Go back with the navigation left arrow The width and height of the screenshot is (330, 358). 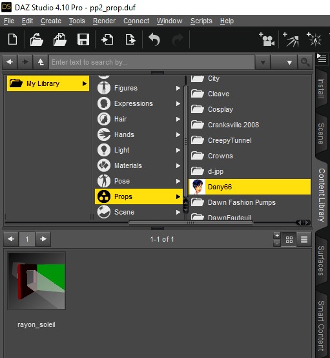pyautogui.click(x=10, y=62)
